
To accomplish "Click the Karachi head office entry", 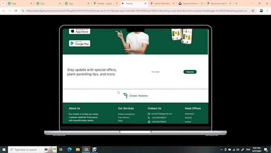I will click(x=188, y=118).
